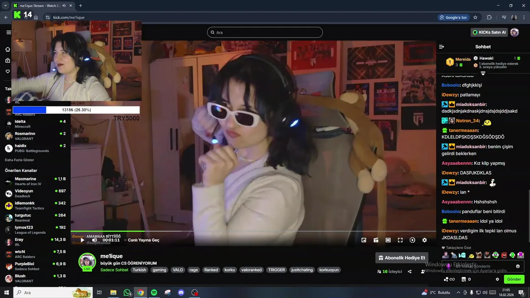Insert the red angry face emote
530x298 pixels.
tap(504, 255)
